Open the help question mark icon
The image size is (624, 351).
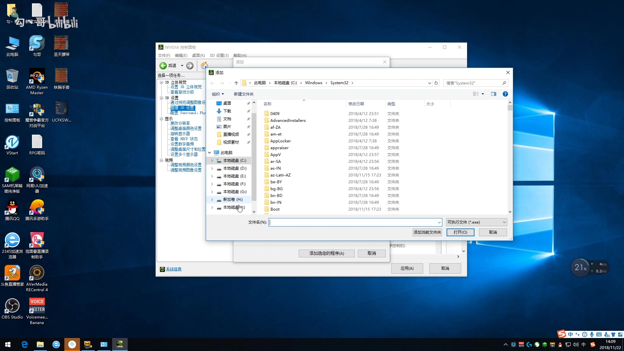[505, 94]
